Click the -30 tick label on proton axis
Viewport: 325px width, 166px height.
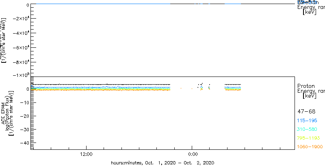coord(24,130)
